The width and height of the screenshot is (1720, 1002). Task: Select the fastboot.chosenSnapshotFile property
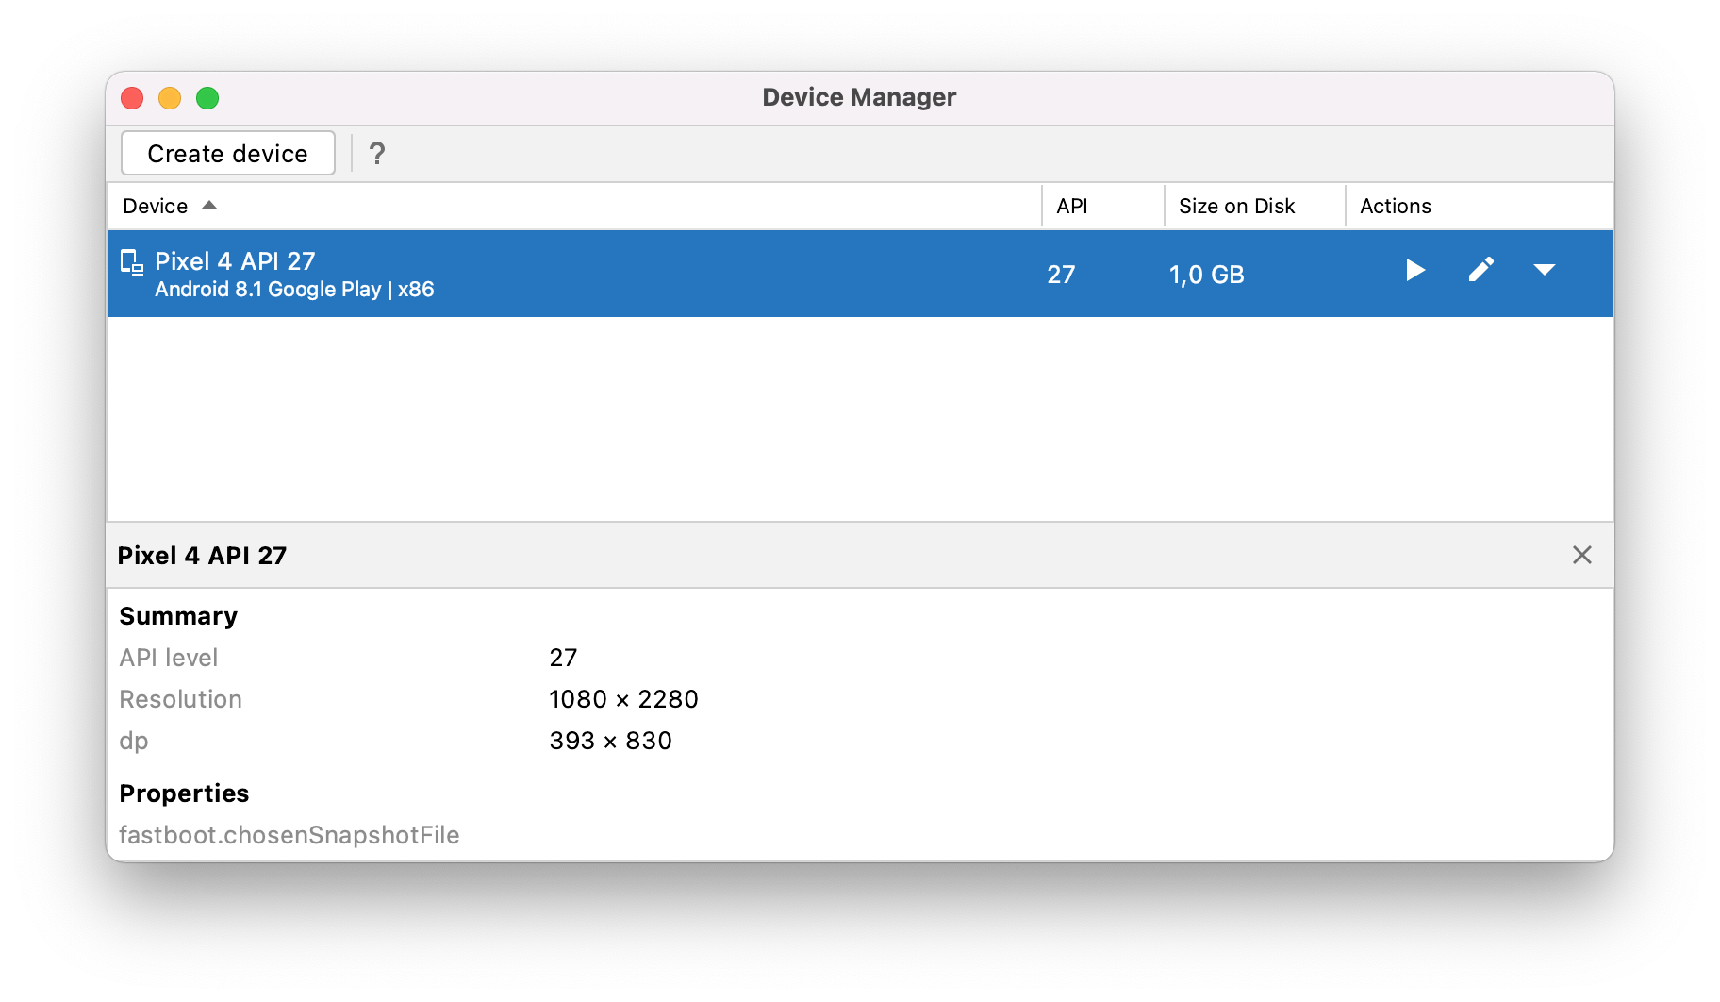(x=289, y=835)
